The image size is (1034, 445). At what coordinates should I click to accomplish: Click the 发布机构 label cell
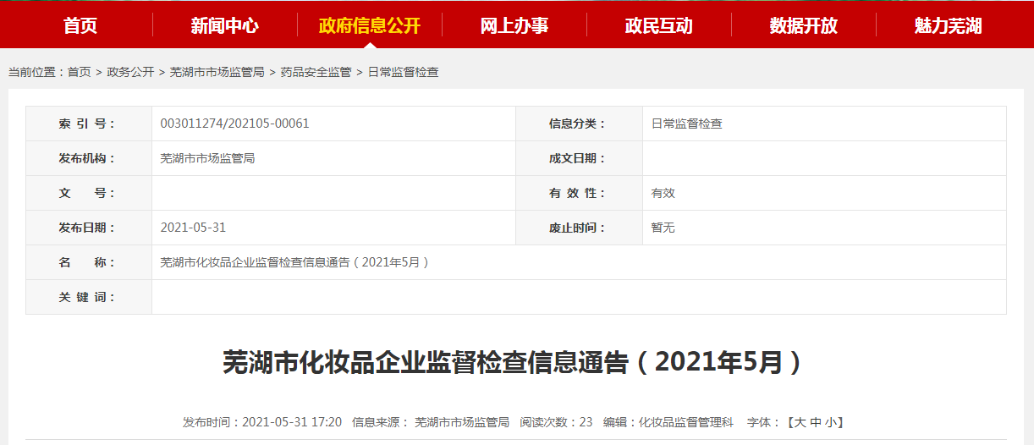tap(89, 158)
